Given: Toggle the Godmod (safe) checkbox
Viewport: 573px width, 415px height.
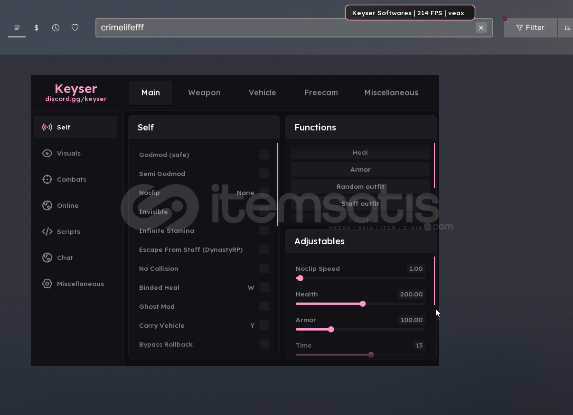Looking at the screenshot, I should click(x=264, y=155).
